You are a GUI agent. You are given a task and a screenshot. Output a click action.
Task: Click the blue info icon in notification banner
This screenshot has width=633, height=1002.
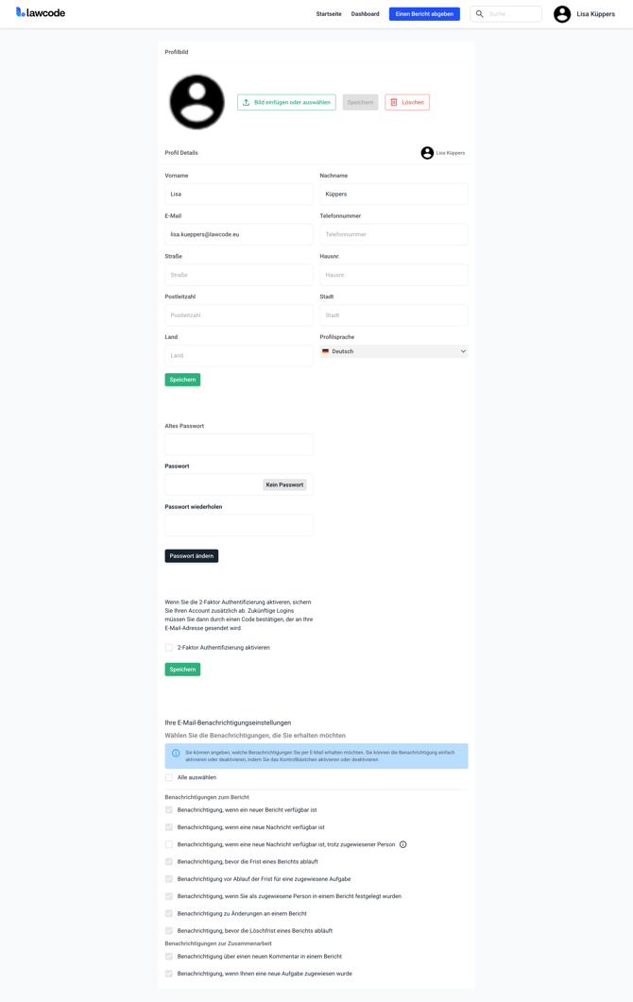(x=176, y=754)
